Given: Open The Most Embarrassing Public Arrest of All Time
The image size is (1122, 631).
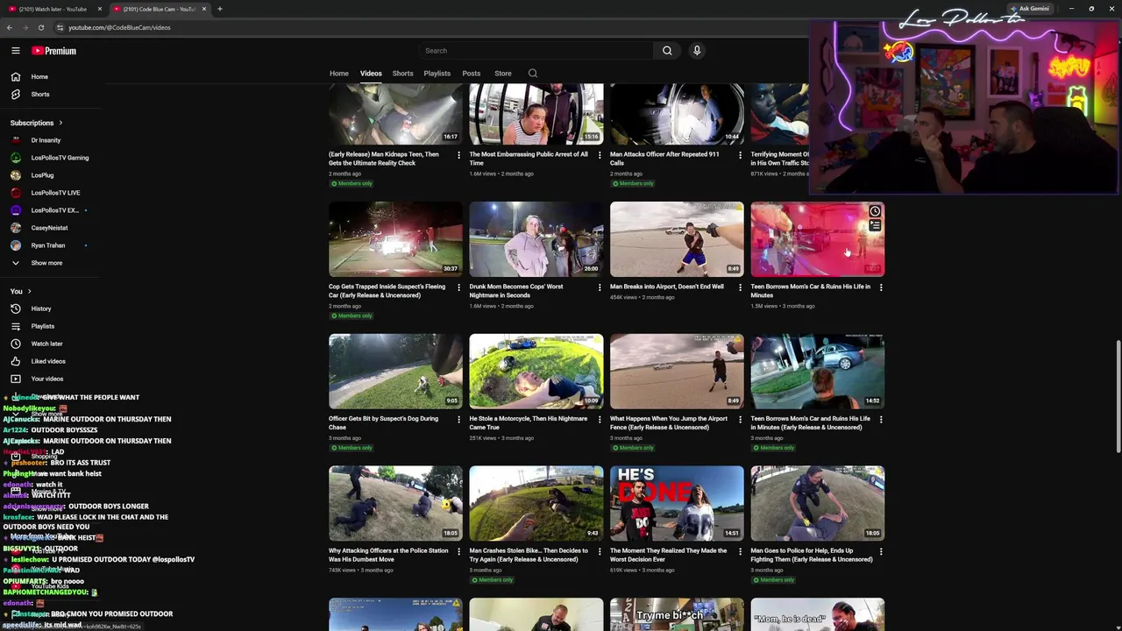Looking at the screenshot, I should [x=529, y=159].
